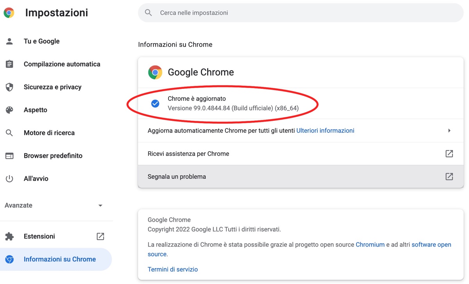Click the shield icon for Sicurezza e privacy
The width and height of the screenshot is (469, 284).
9,87
